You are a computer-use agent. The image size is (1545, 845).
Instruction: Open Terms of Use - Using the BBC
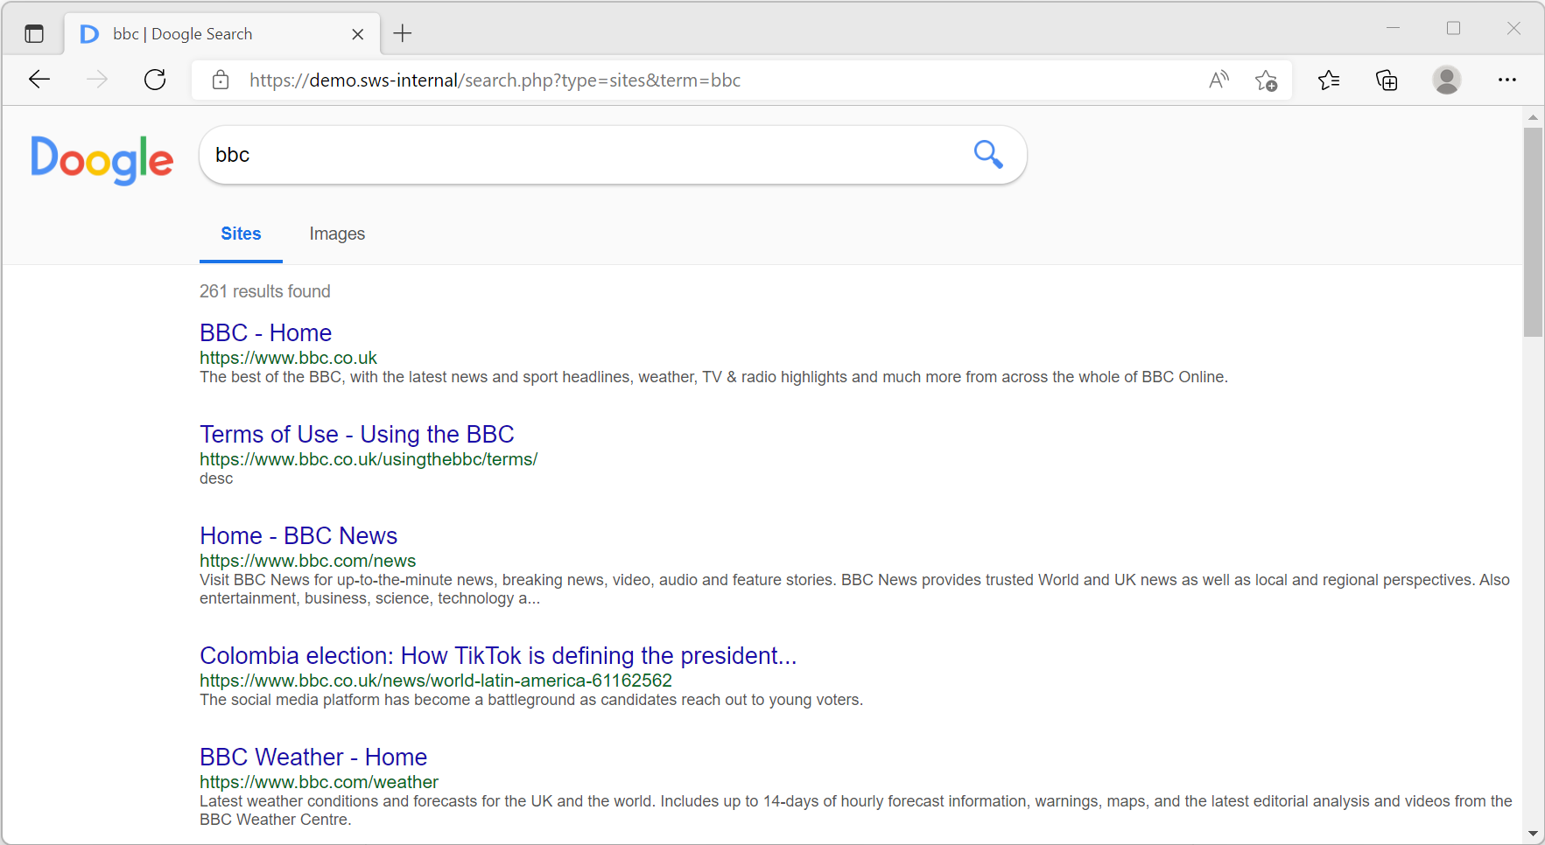(356, 435)
